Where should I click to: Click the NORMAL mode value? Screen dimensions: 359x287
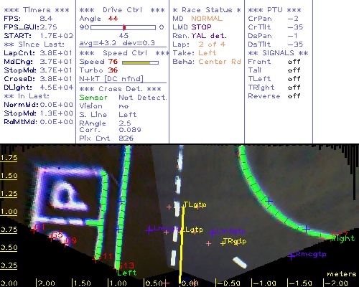click(207, 19)
